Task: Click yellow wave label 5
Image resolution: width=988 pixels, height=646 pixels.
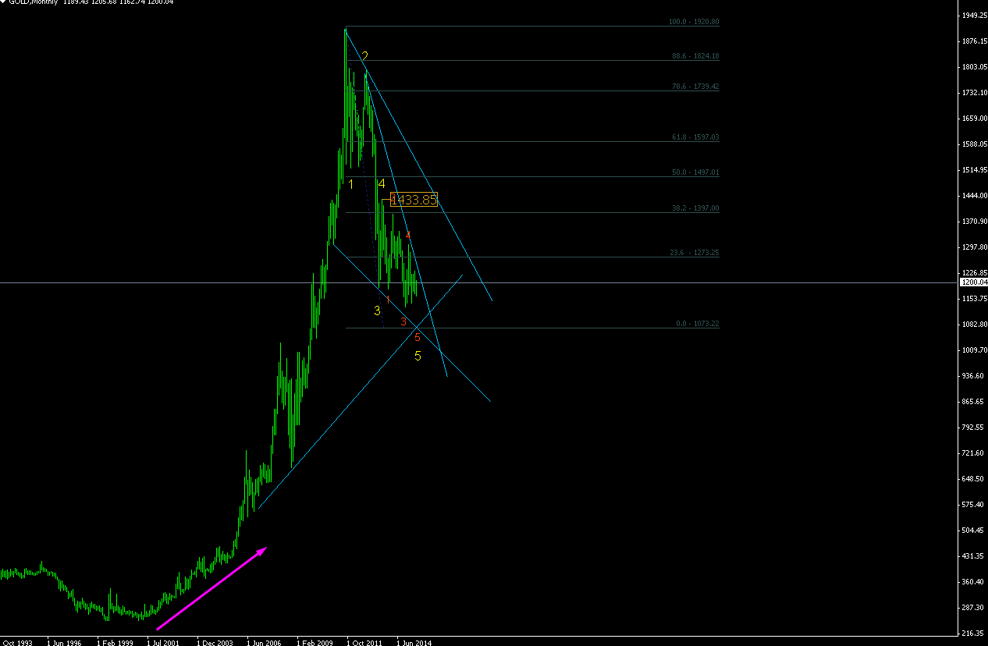Action: (418, 356)
